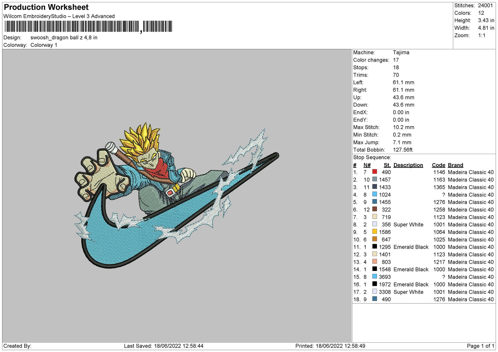Viewport: 498px width, 352px height.
Task: Click the N# column header
Action: [x=367, y=165]
